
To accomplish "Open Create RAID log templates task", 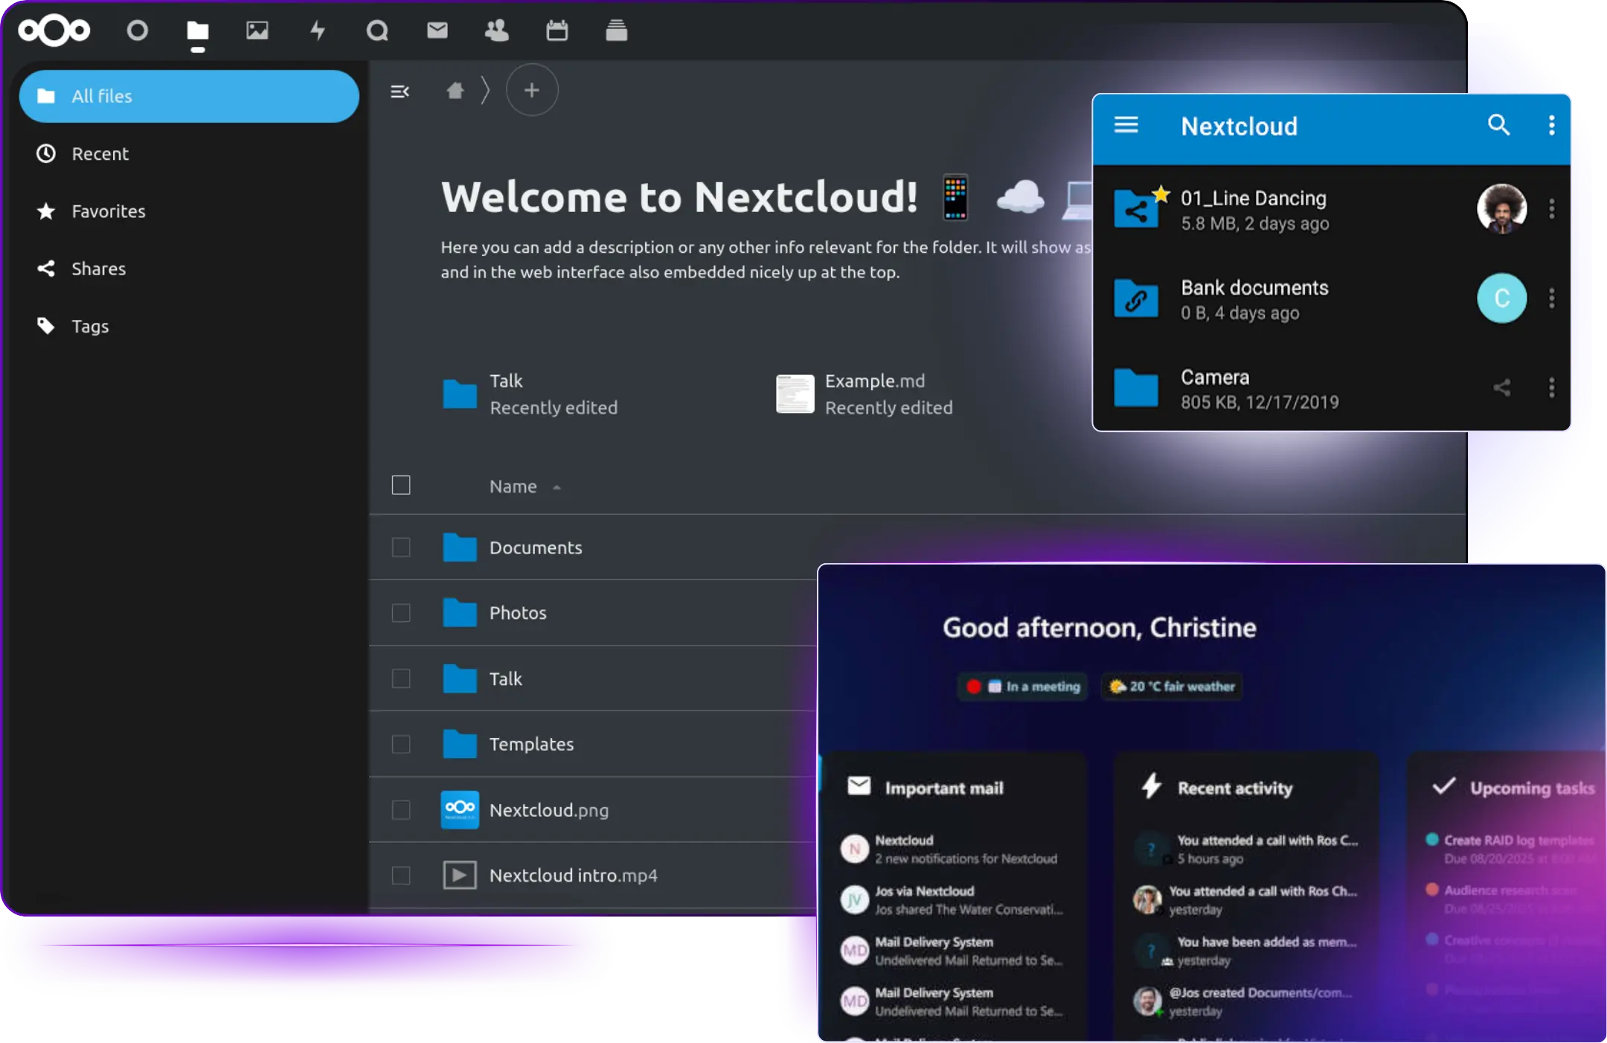I will pos(1510,849).
